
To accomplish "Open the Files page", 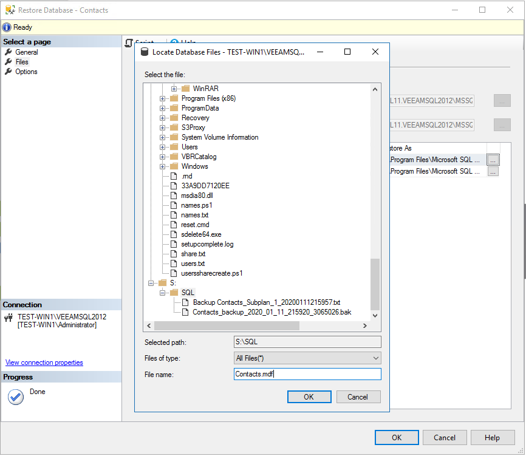I will tap(22, 62).
